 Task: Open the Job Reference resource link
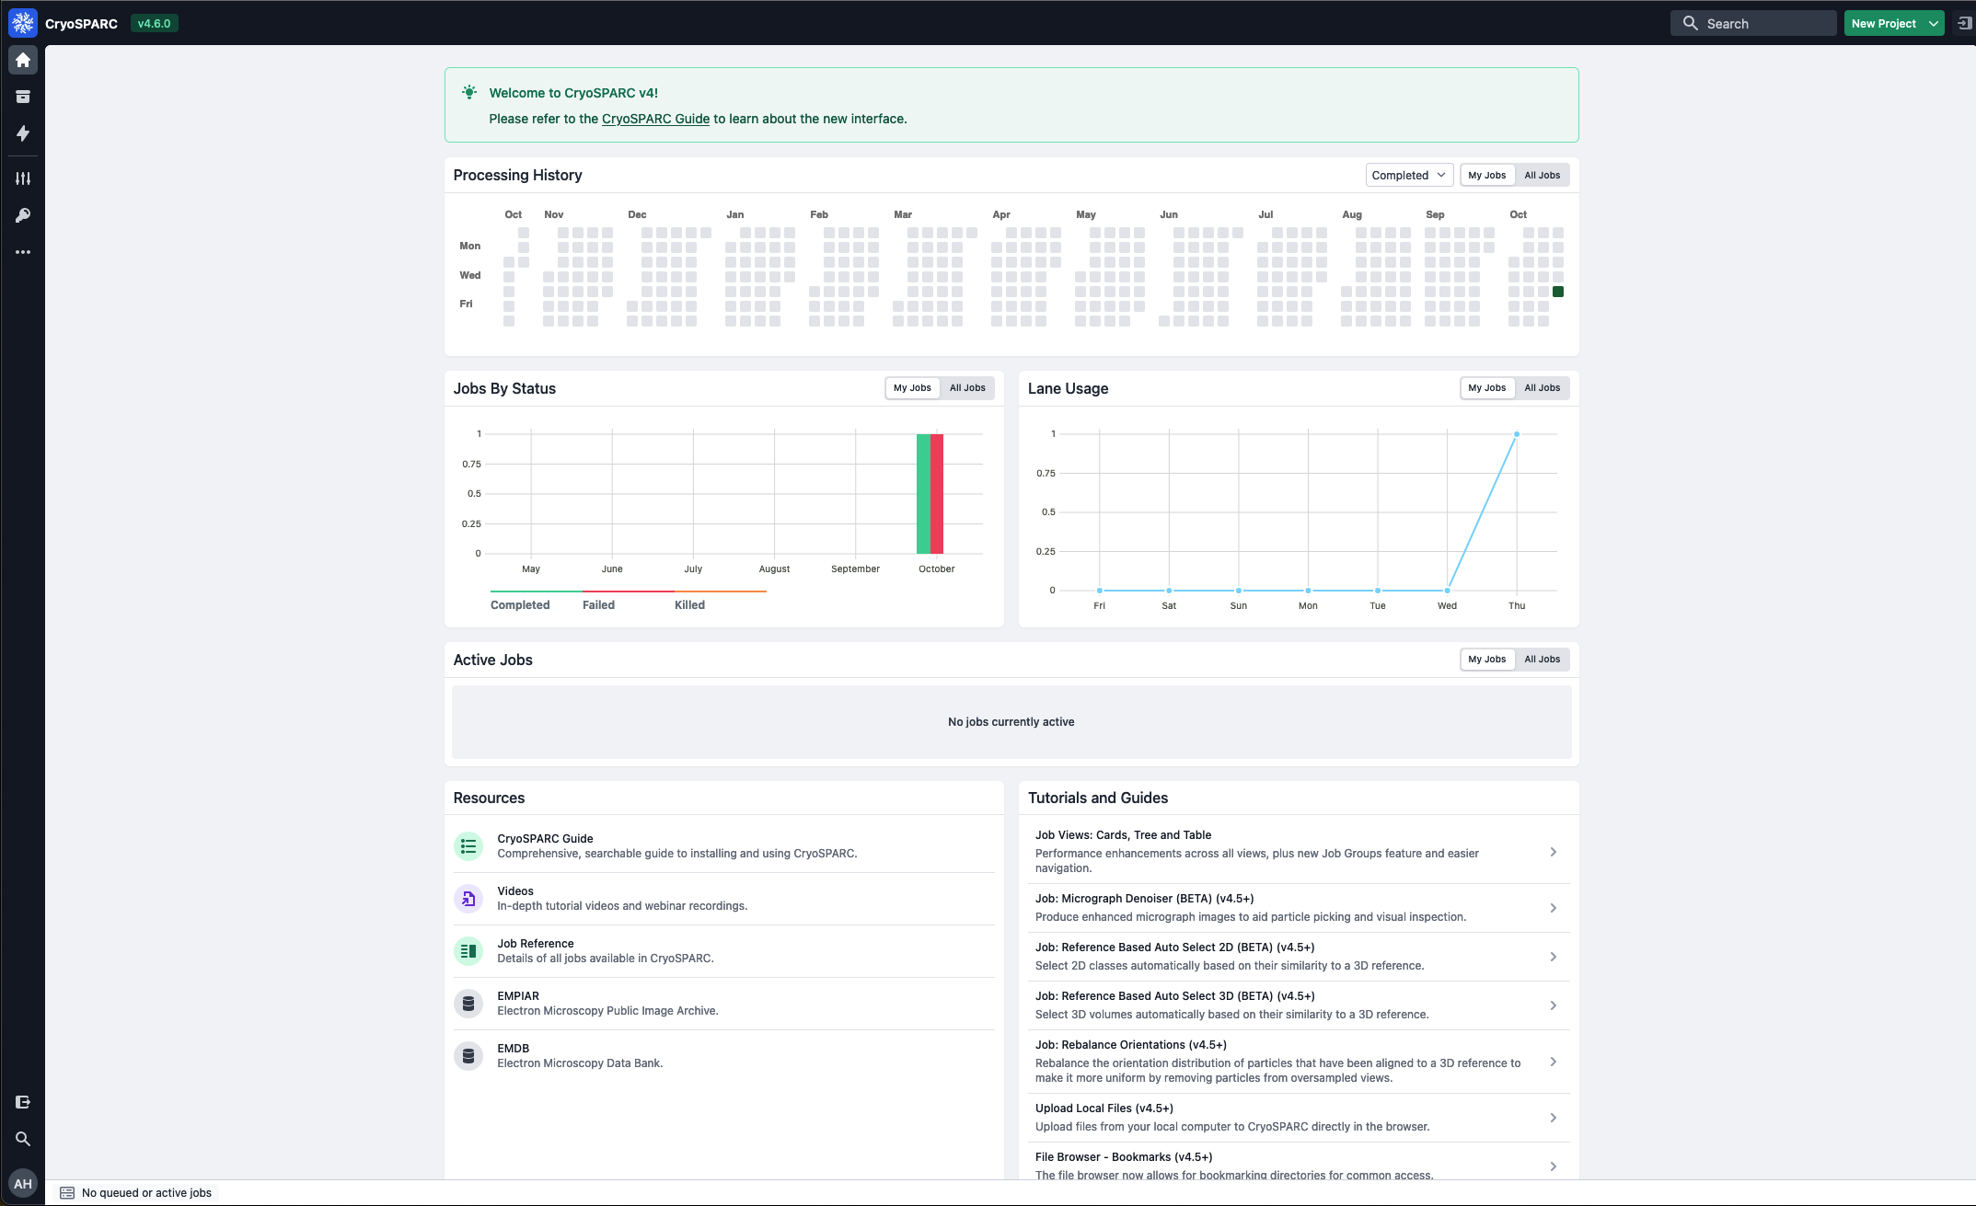pos(536,943)
